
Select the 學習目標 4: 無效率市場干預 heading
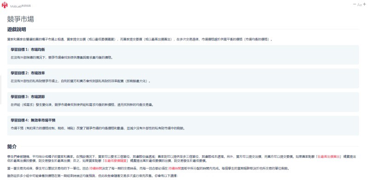33,120
